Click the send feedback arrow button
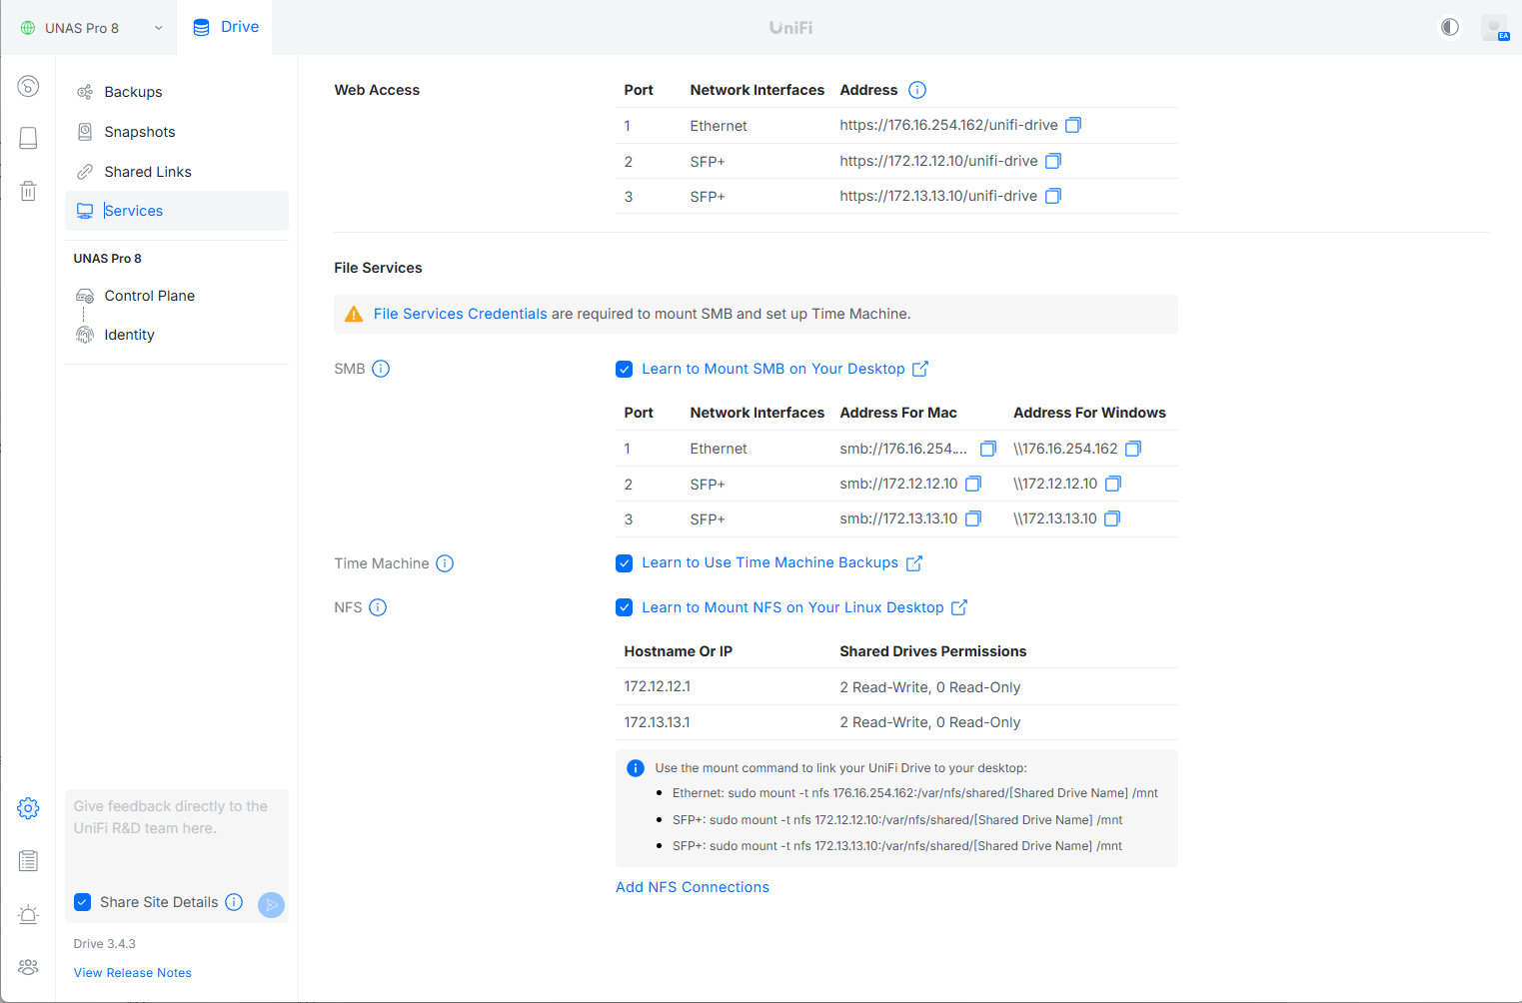This screenshot has height=1003, width=1522. pos(271,904)
